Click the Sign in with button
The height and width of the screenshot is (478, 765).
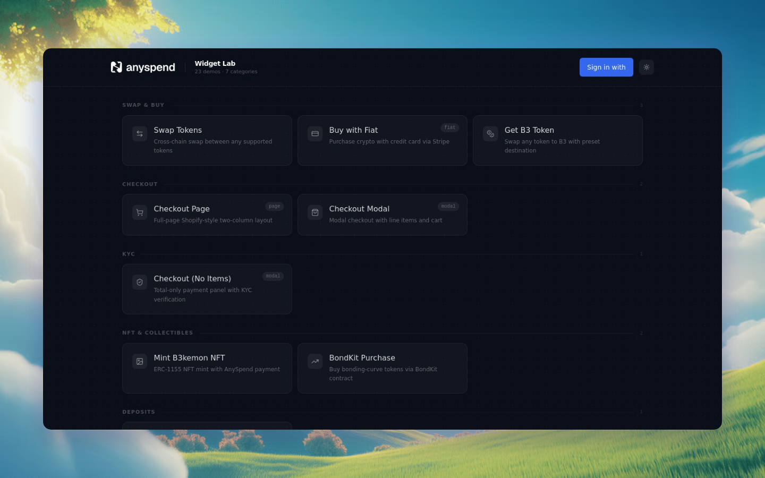pos(606,67)
